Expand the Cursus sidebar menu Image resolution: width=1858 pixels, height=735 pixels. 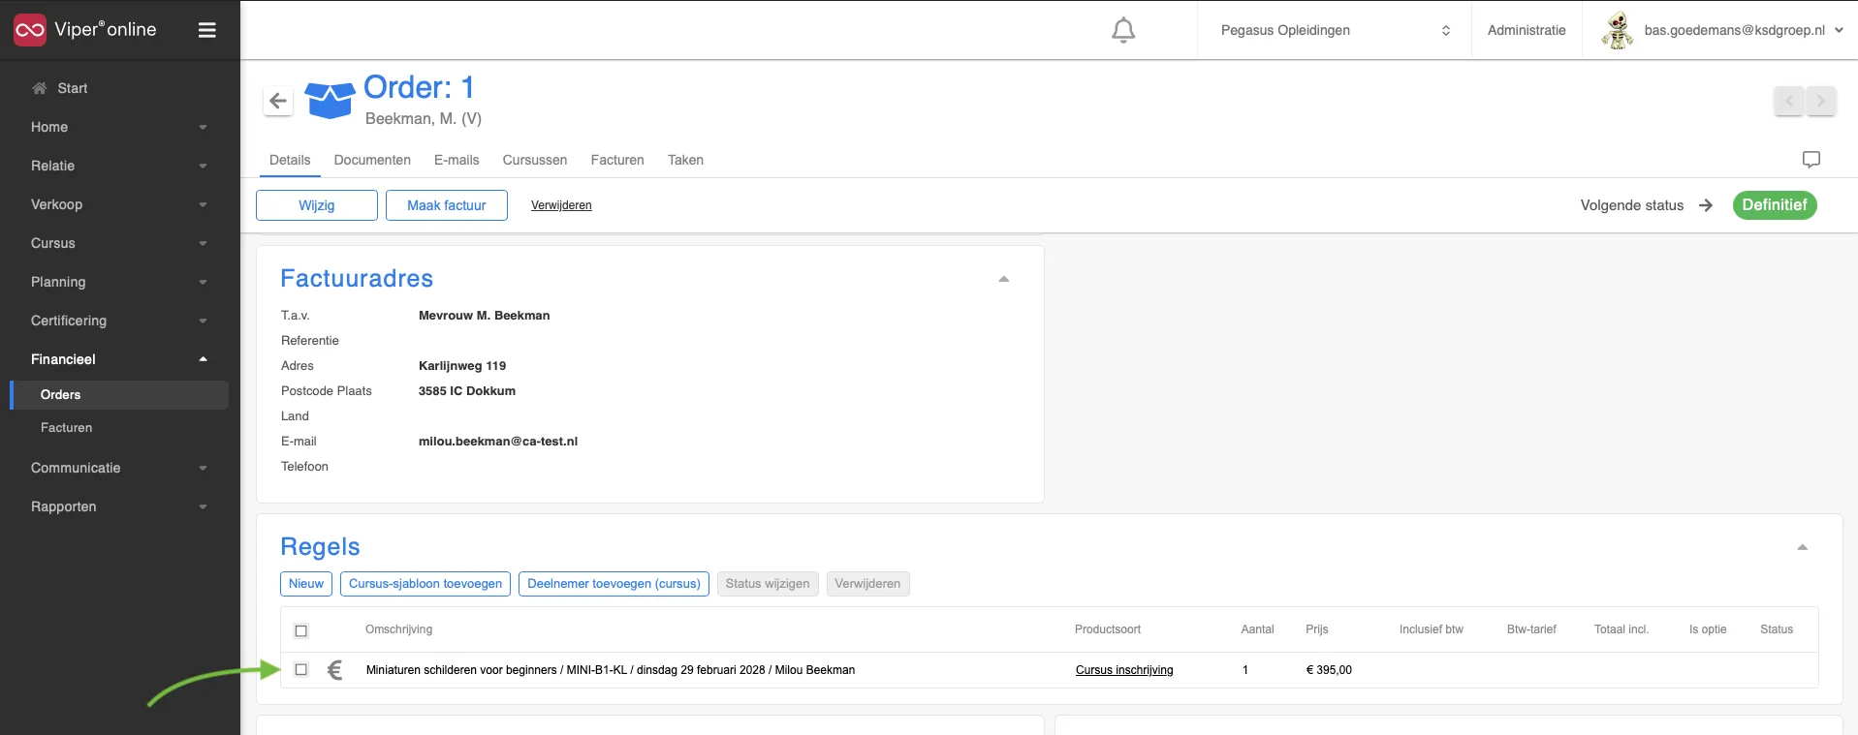tap(120, 243)
